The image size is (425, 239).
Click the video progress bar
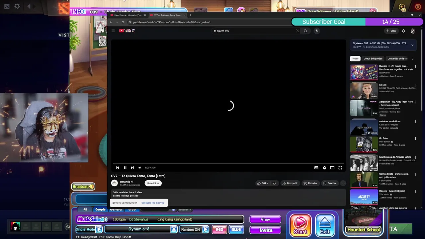pyautogui.click(x=228, y=163)
